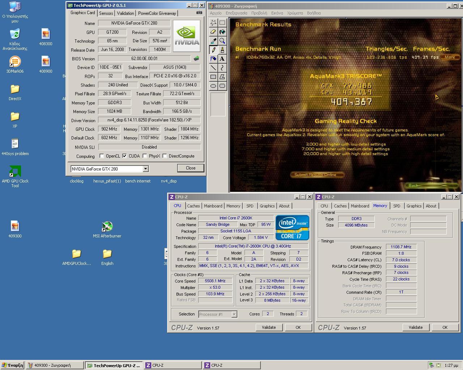Open the SPD tab in right CPU-Z window
Image resolution: width=463 pixels, height=370 pixels.
(397, 206)
